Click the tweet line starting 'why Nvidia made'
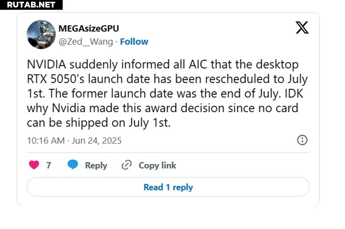345x229 pixels. [x=163, y=108]
